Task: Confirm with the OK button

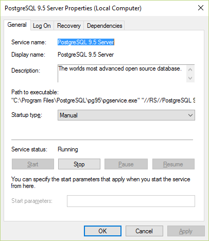Action: pyautogui.click(x=102, y=231)
